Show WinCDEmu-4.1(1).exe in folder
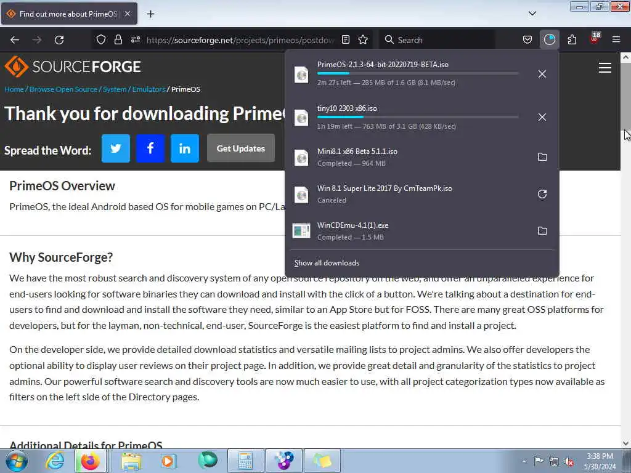Image resolution: width=631 pixels, height=473 pixels. click(542, 231)
